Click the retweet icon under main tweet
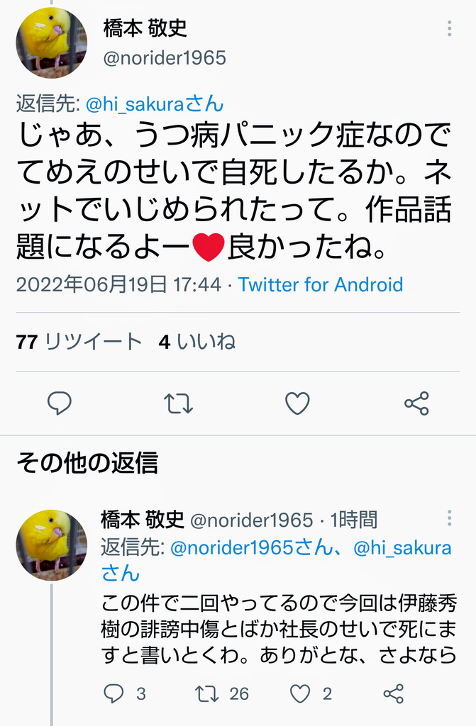 (179, 403)
